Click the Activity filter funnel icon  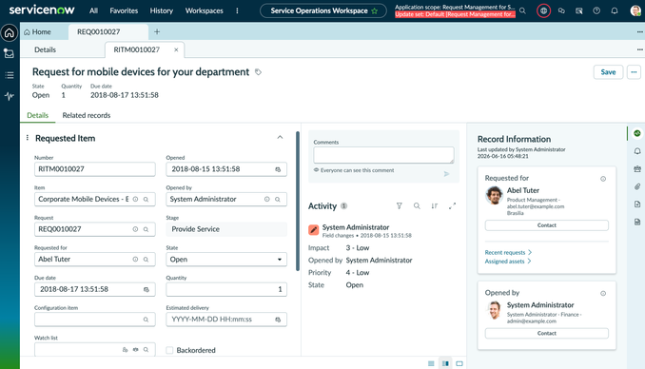(x=399, y=205)
